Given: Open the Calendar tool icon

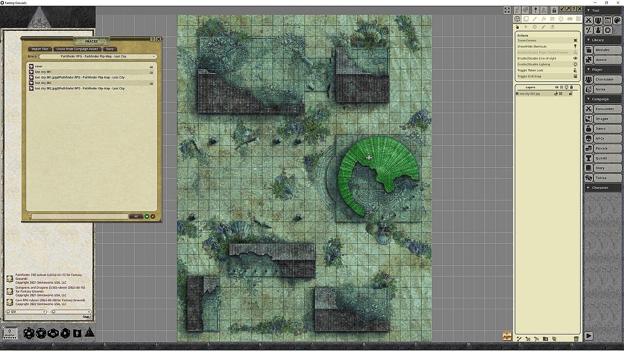Looking at the screenshot, I should click(607, 20).
